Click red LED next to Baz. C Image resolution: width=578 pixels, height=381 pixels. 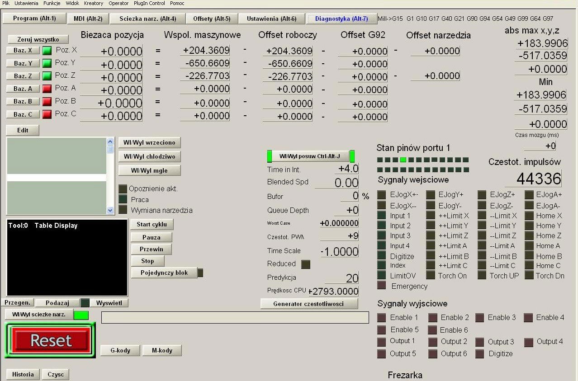[x=47, y=114]
